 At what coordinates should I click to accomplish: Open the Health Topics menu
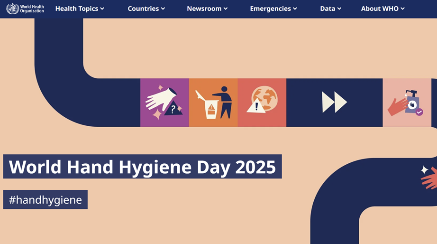[77, 9]
